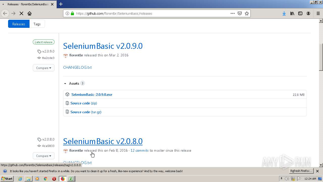Click the file icon next to Source code (tar.gz)
Viewport: 323px width, 182px height.
pos(67,112)
